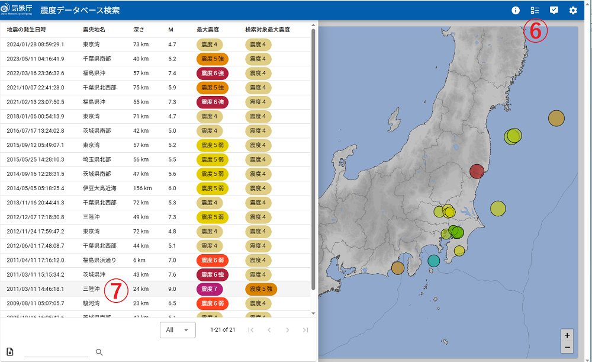
Task: Click the checkmark speech bubble icon
Action: click(x=554, y=10)
